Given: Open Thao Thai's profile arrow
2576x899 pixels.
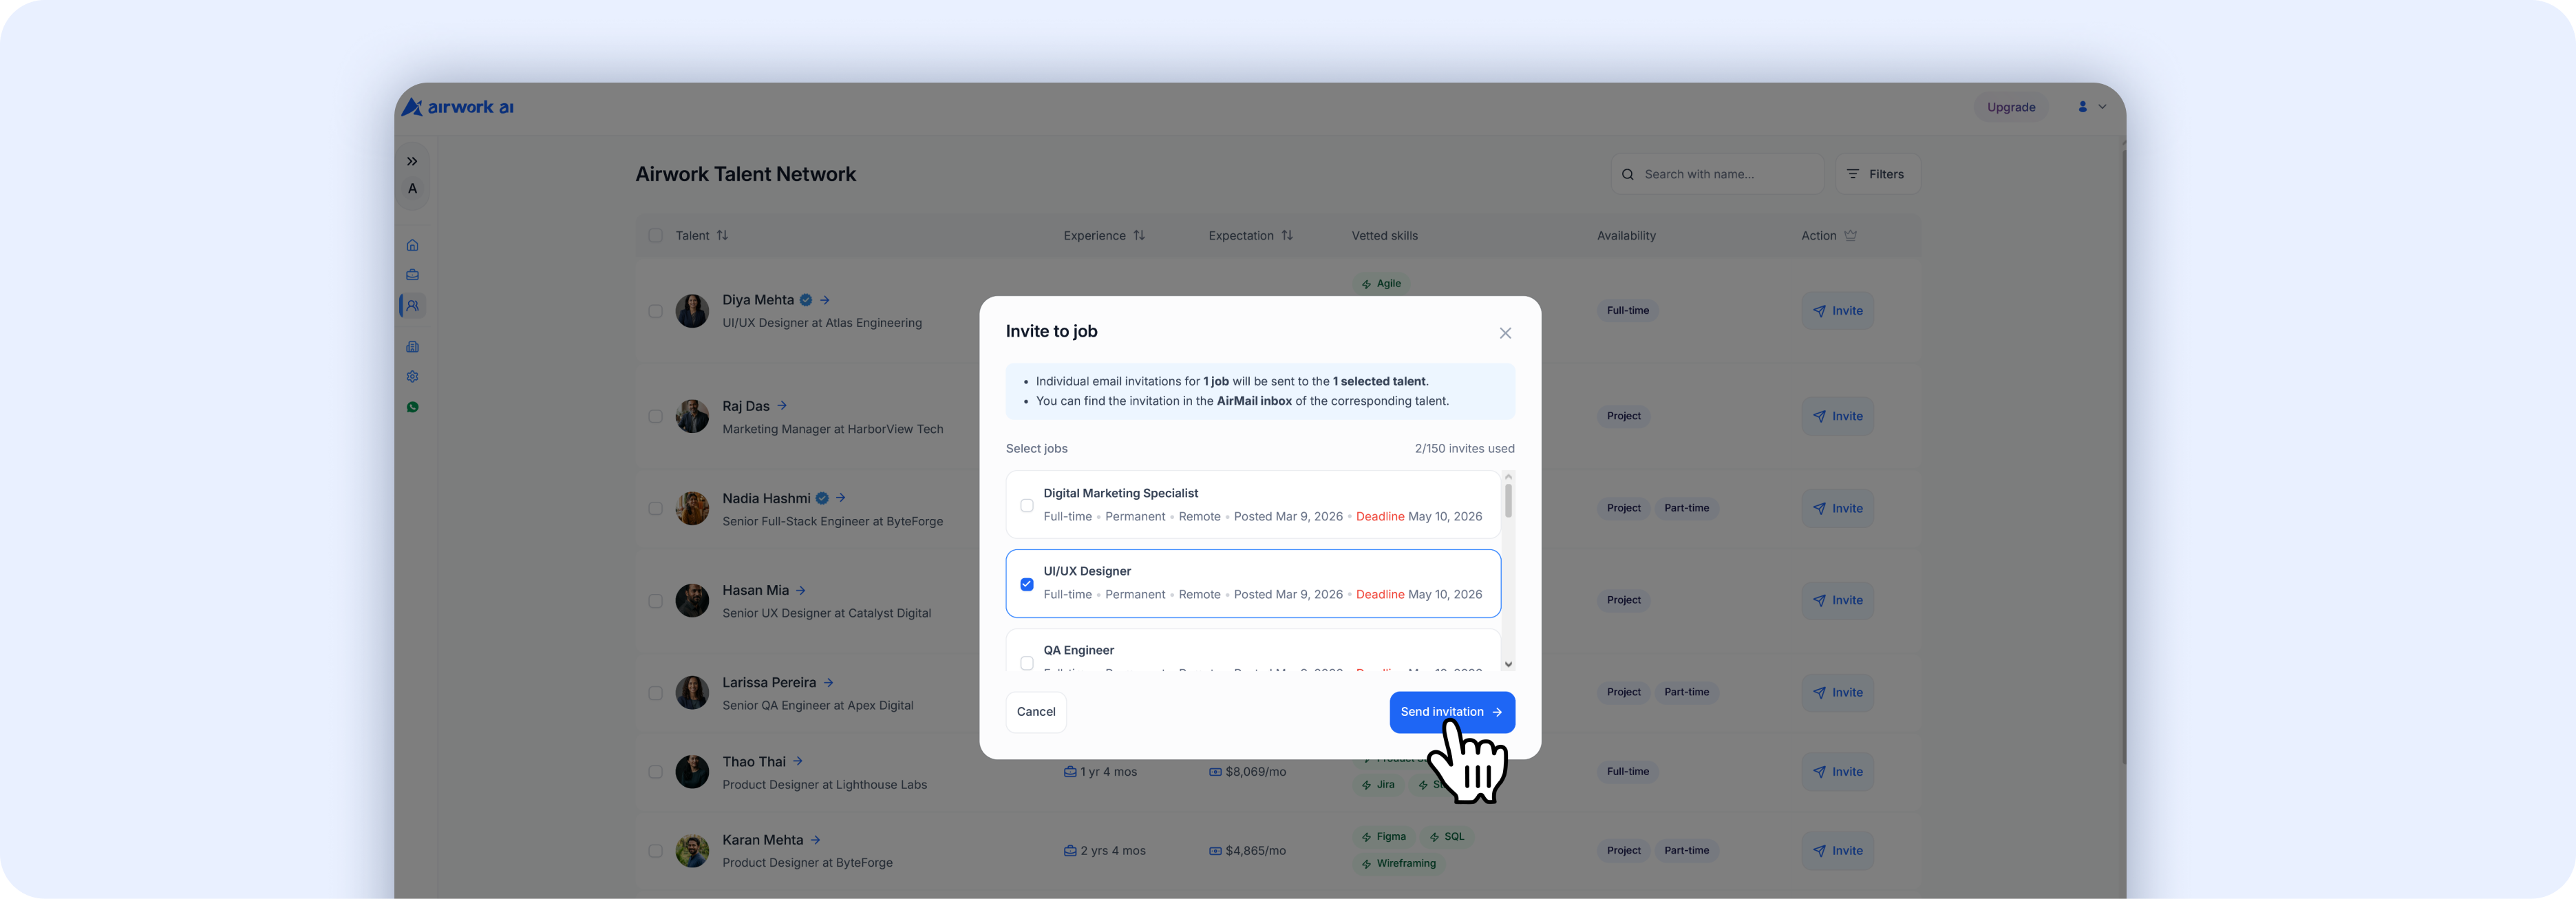Looking at the screenshot, I should tap(798, 761).
